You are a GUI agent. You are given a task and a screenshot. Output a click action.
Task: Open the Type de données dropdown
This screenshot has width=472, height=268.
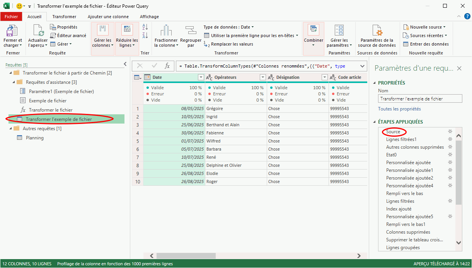pos(228,27)
